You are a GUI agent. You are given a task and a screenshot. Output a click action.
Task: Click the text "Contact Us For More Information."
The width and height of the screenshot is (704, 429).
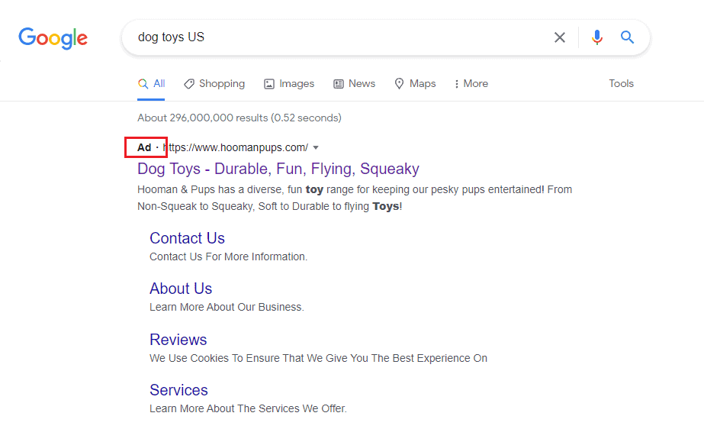[x=229, y=256]
